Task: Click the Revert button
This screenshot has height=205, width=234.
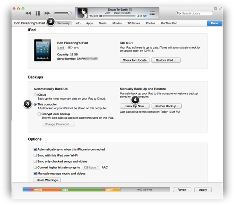Action: [182, 190]
